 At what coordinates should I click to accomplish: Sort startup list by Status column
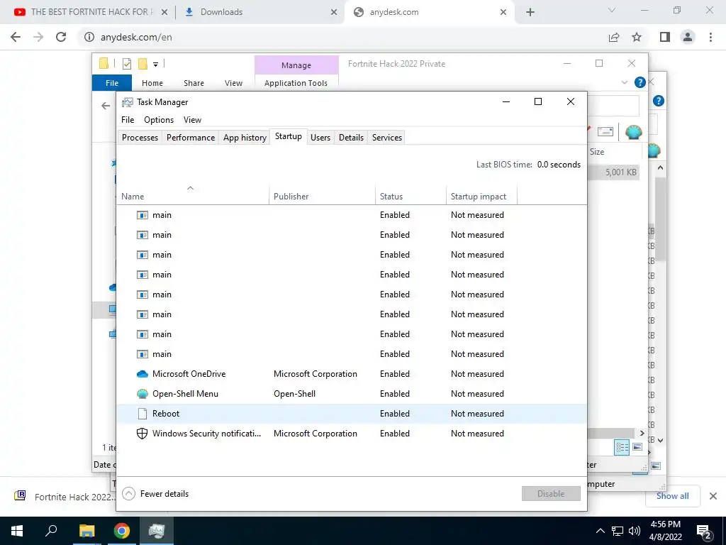411,197
